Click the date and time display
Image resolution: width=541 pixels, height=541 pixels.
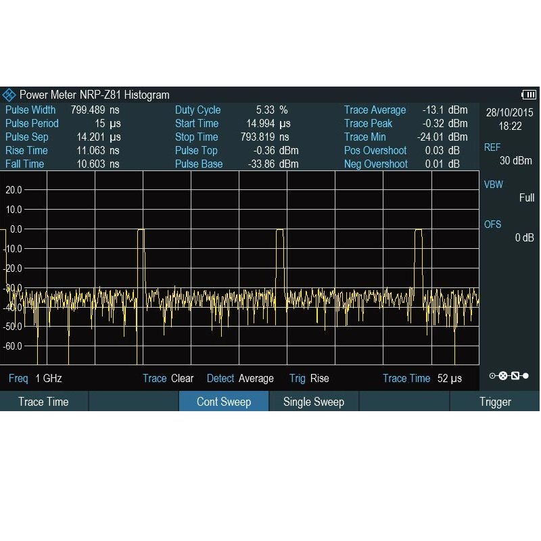[511, 119]
